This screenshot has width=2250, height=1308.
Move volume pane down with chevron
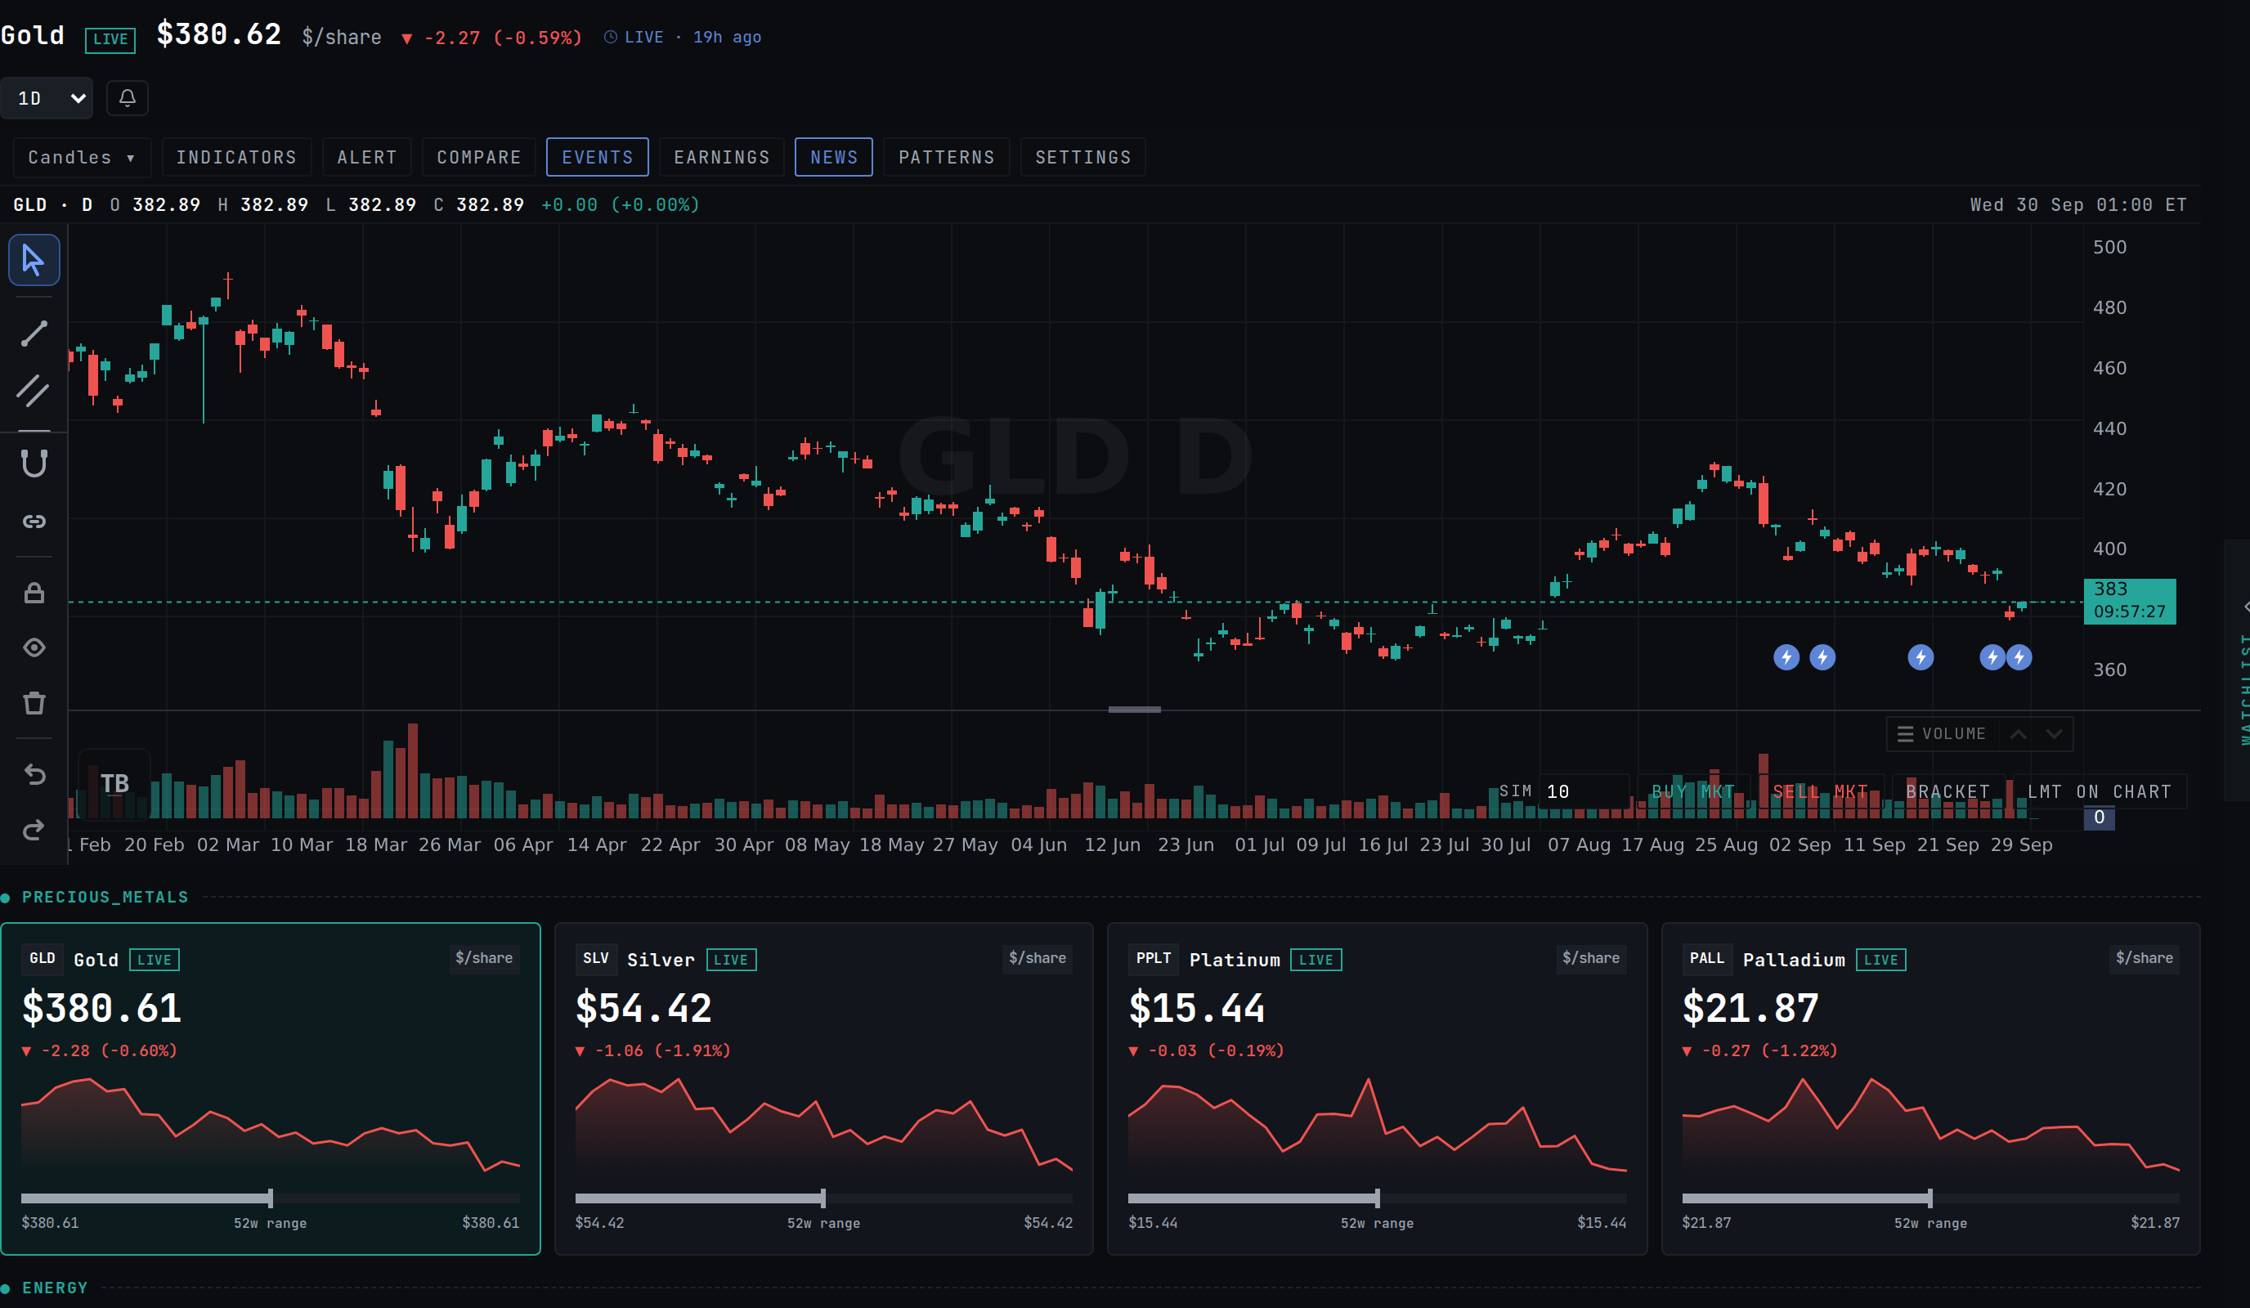(x=2055, y=734)
